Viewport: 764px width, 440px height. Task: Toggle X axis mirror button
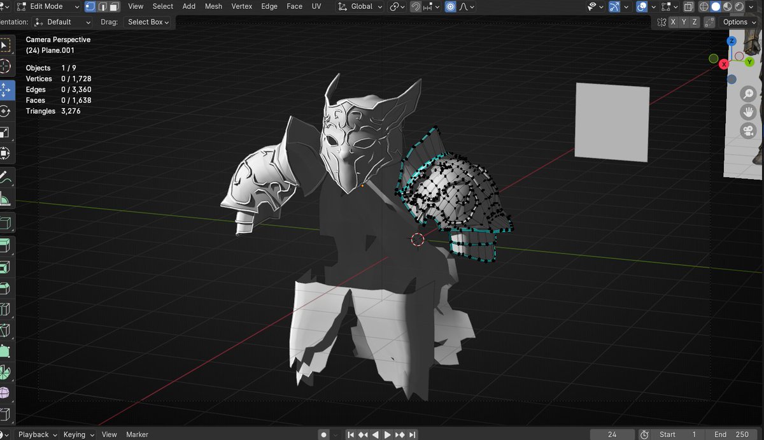pyautogui.click(x=674, y=22)
